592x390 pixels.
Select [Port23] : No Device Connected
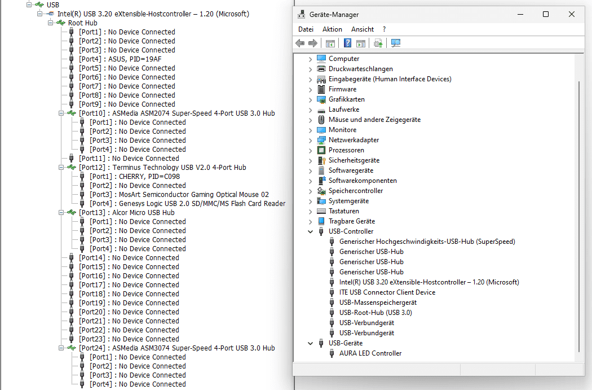pyautogui.click(x=129, y=339)
